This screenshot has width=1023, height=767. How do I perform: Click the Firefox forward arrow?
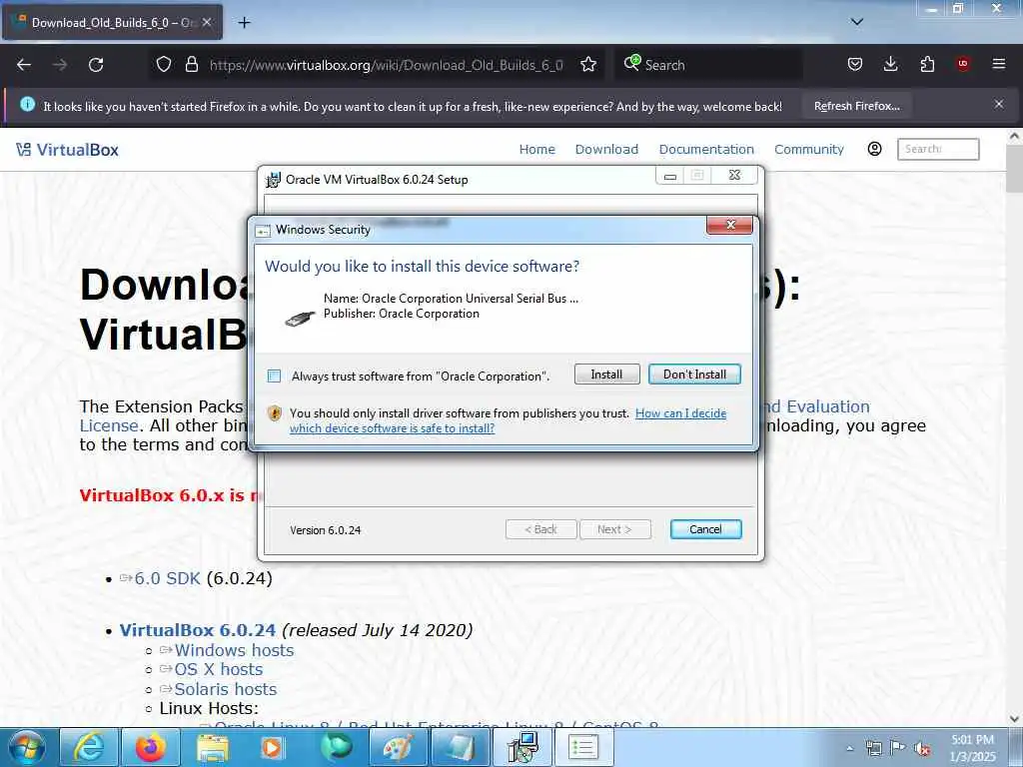(x=60, y=65)
